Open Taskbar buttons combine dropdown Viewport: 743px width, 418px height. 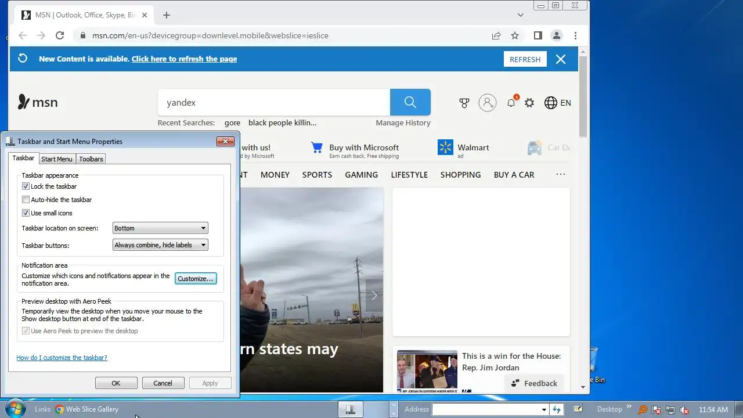point(160,245)
